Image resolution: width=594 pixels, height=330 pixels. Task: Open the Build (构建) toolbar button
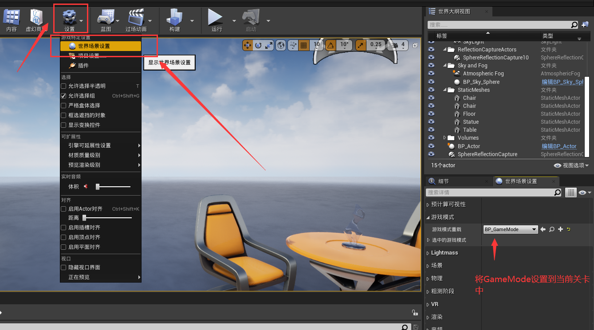click(175, 20)
